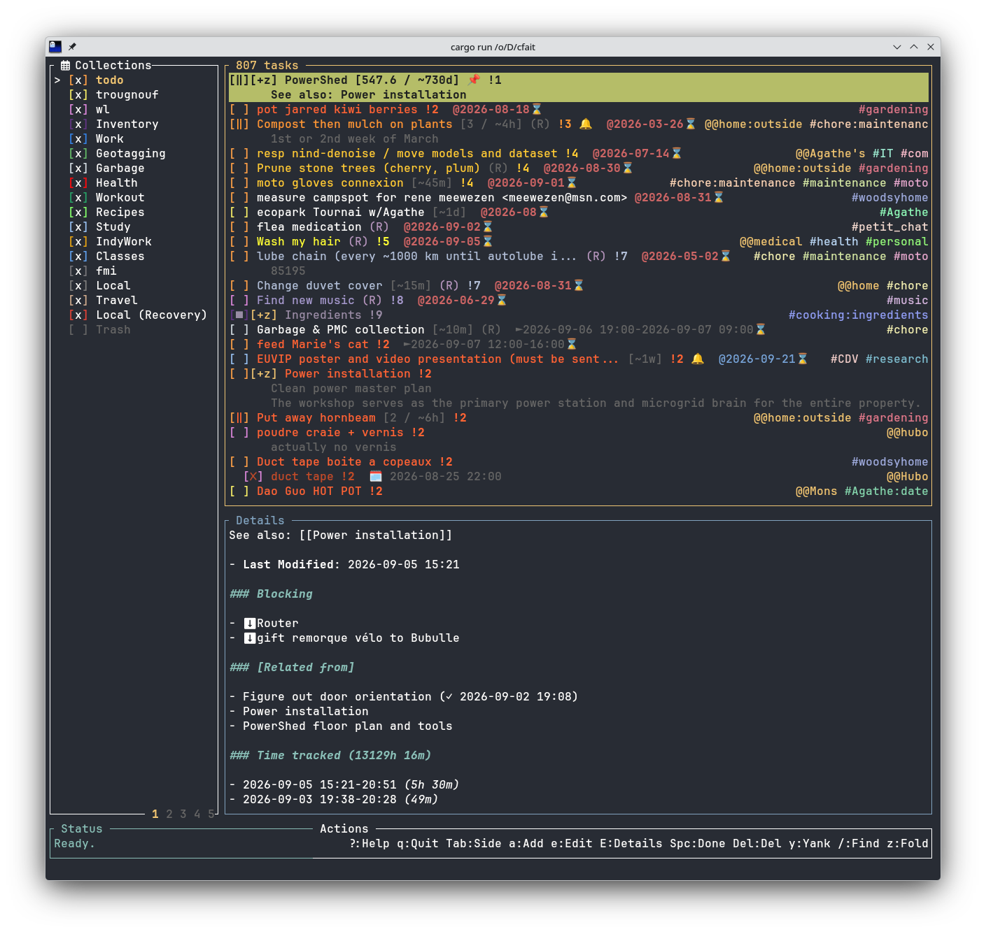The height and width of the screenshot is (934, 986).
Task: Fold the Power installation [+z] subtree
Action: (264, 373)
